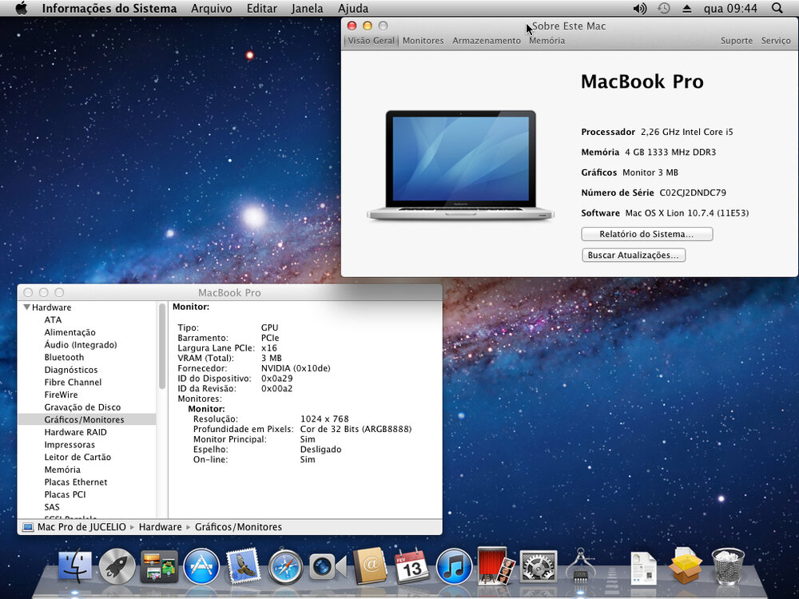Open Spotlight search magnifier
The image size is (799, 599).
(777, 9)
